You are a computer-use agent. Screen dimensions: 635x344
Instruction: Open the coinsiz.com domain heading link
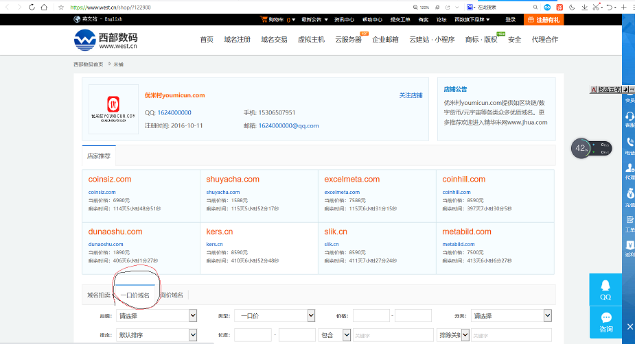(x=110, y=179)
